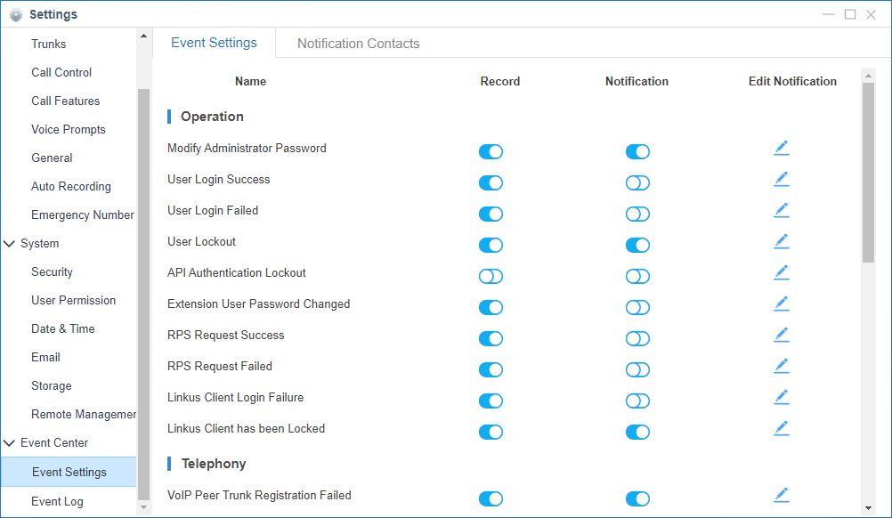
Task: Collapse the Event Center tree section
Action: tap(10, 443)
